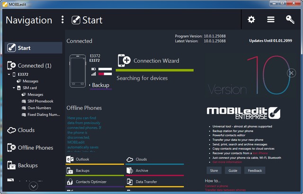This screenshot has height=194, width=303.
Task: Click the Connection Wizard phone-plus icon
Action: [x=124, y=61]
